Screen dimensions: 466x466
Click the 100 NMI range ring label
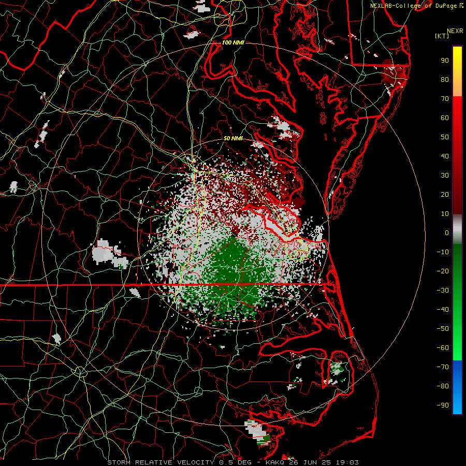tap(233, 42)
